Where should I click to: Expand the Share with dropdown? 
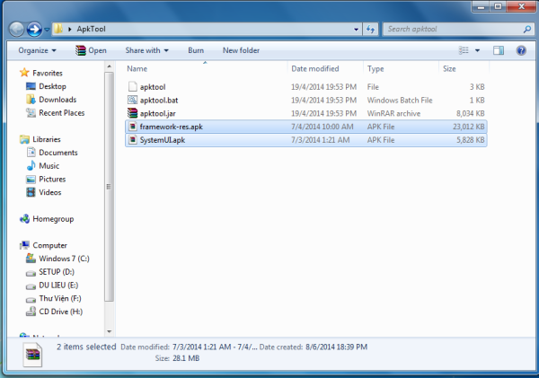[x=146, y=50]
